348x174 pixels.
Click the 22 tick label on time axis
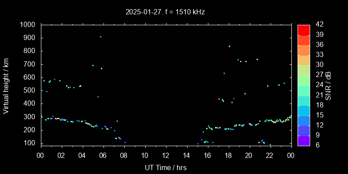[270, 155]
